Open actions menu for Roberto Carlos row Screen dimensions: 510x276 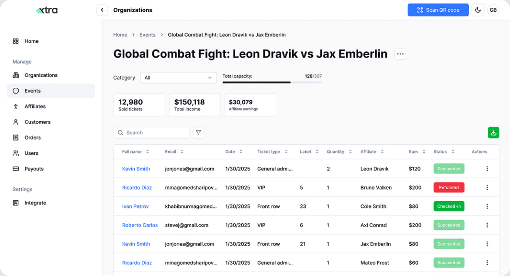tap(487, 225)
